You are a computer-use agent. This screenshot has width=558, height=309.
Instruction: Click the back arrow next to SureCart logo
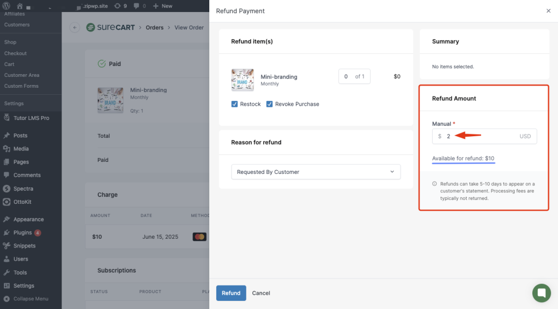[x=75, y=28]
